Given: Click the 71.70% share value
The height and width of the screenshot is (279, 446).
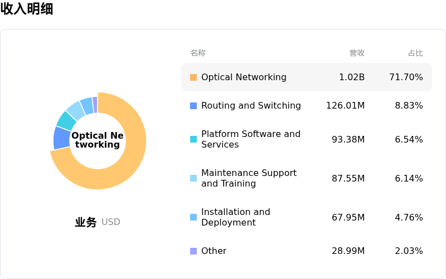Looking at the screenshot, I should 406,77.
